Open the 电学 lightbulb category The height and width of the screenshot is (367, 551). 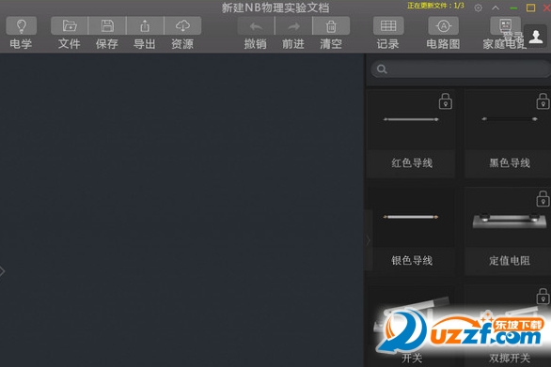pos(21,26)
